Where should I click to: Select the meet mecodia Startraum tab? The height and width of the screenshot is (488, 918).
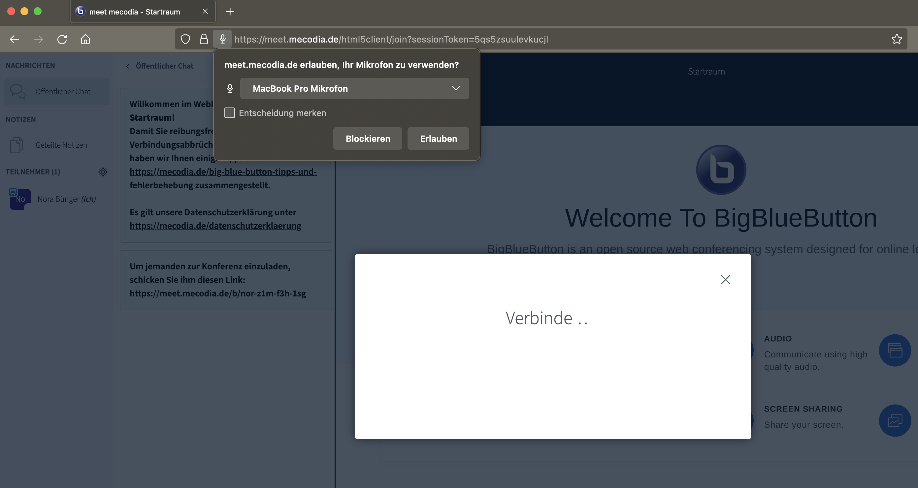point(135,12)
